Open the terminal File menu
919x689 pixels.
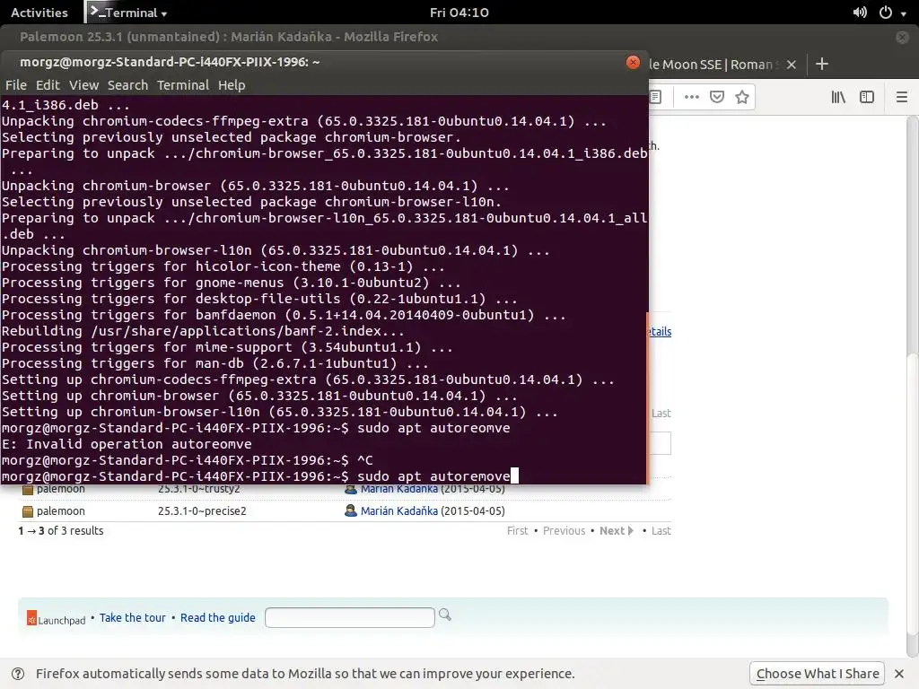(16, 85)
